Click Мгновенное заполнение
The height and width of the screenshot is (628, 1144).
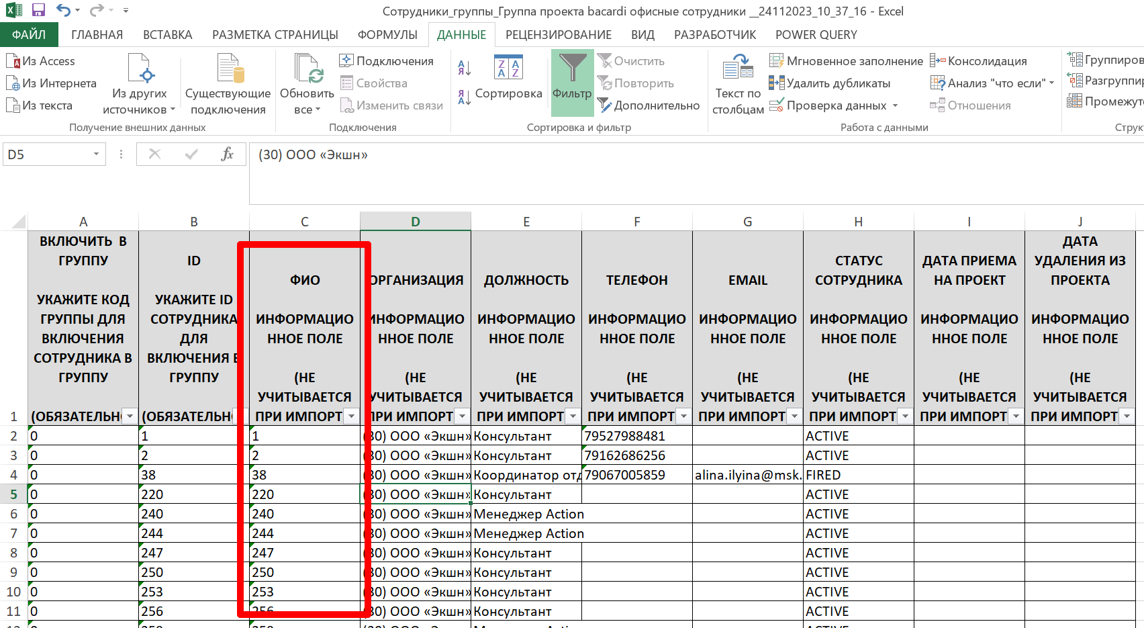(x=846, y=61)
